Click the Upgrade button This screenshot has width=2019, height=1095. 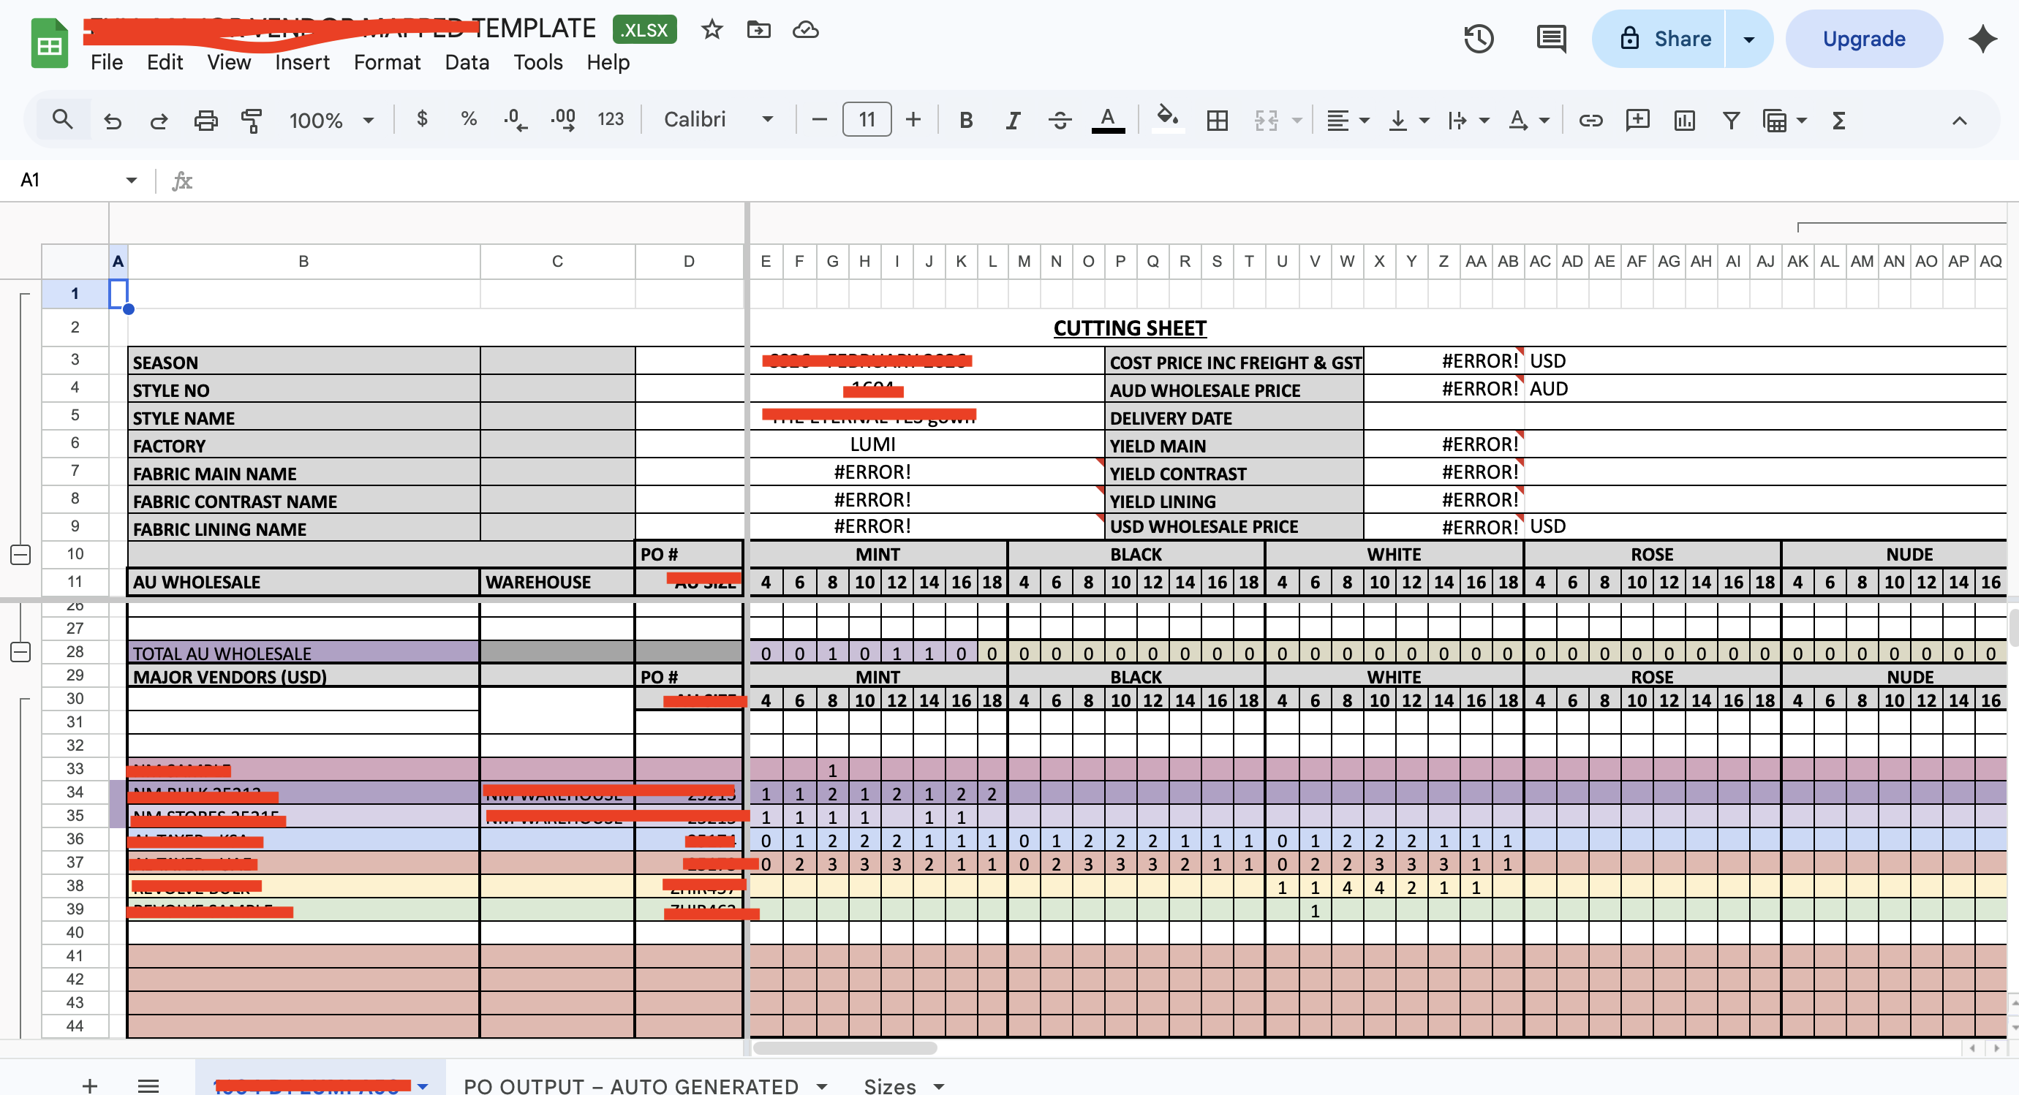pos(1863,39)
